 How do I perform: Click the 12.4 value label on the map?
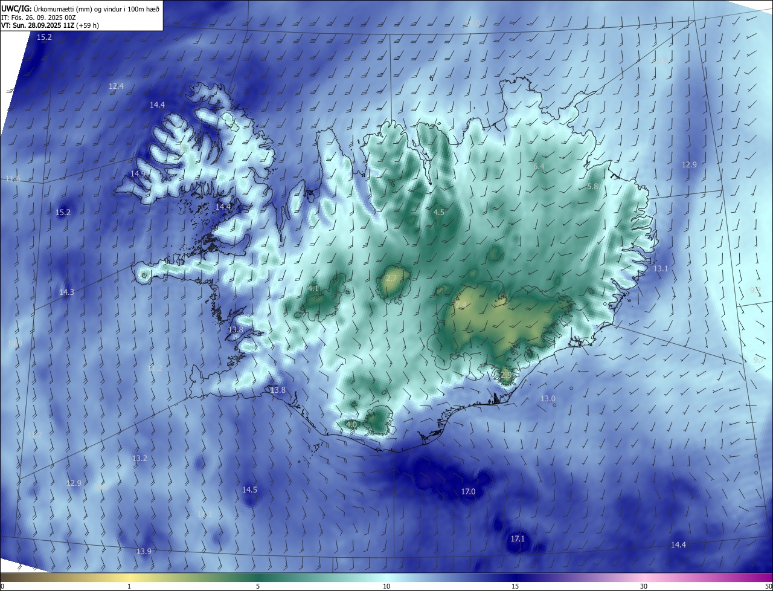[x=116, y=86]
